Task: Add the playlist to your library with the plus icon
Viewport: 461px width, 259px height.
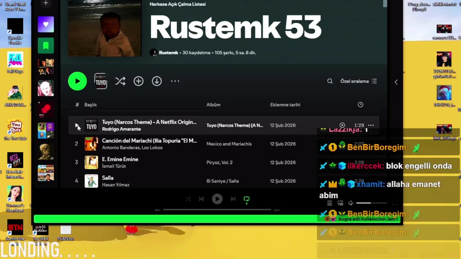Action: [x=139, y=81]
